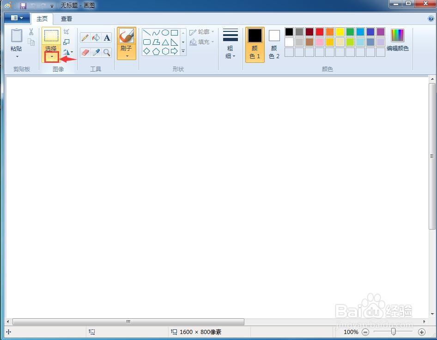Click the zoom slider handle
This screenshot has width=437, height=340.
point(393,332)
